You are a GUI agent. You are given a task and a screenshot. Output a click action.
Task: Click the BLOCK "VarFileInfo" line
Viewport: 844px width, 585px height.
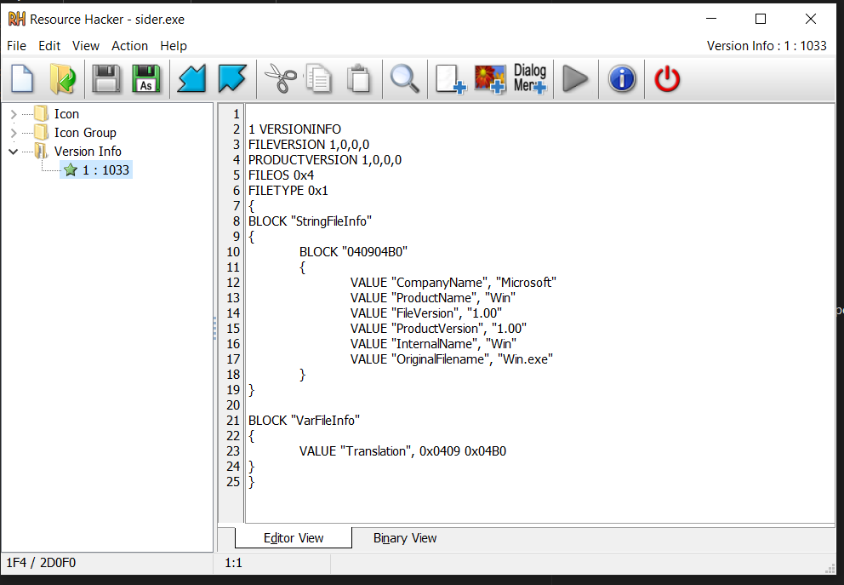tap(304, 421)
